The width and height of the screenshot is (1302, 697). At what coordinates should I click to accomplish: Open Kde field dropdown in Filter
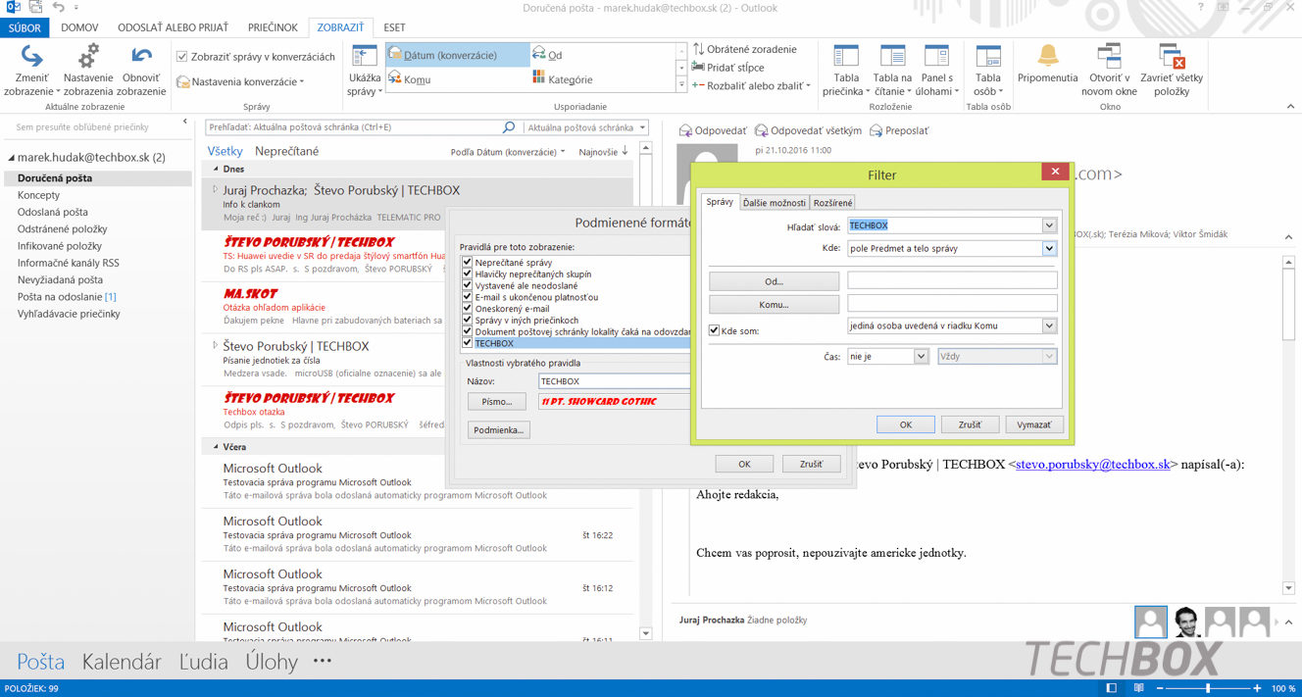[x=1050, y=249]
